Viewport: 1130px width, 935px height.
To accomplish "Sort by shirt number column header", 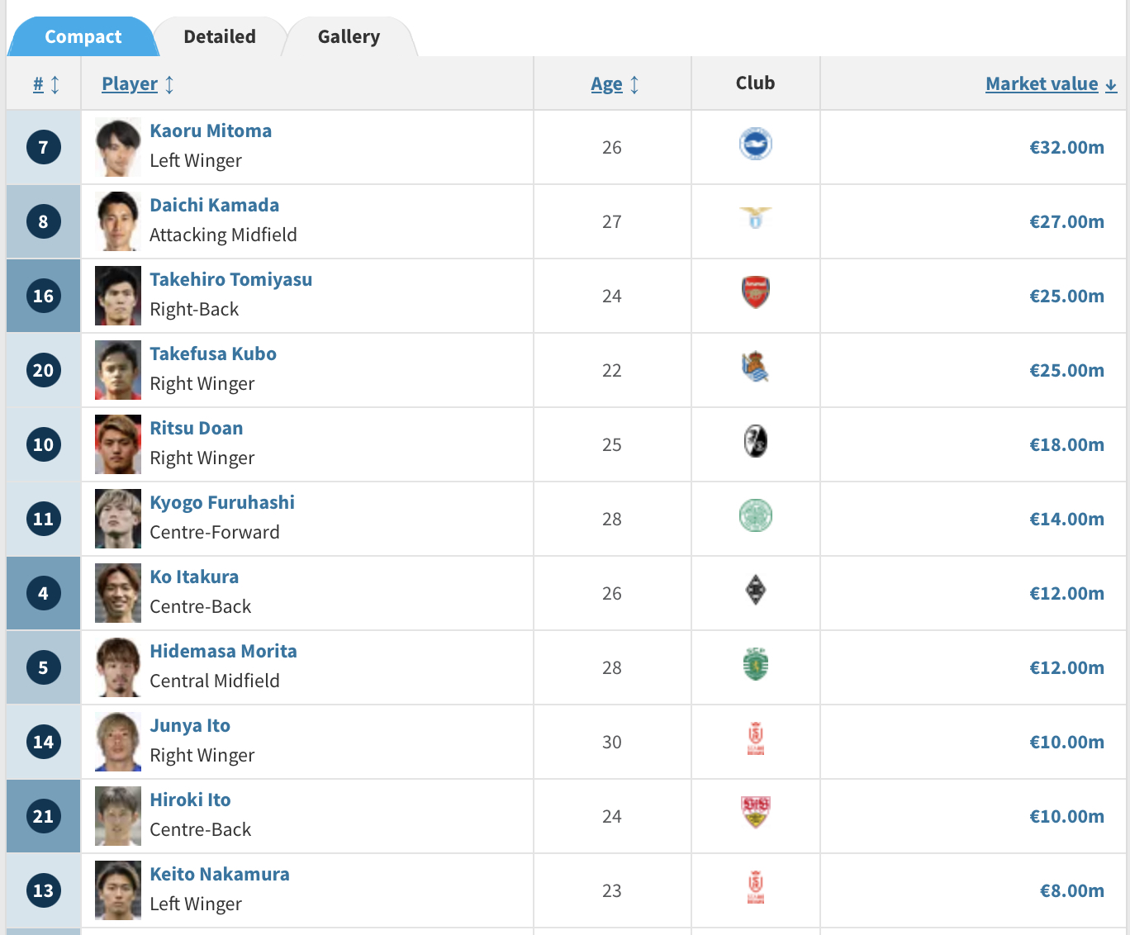I will [46, 84].
